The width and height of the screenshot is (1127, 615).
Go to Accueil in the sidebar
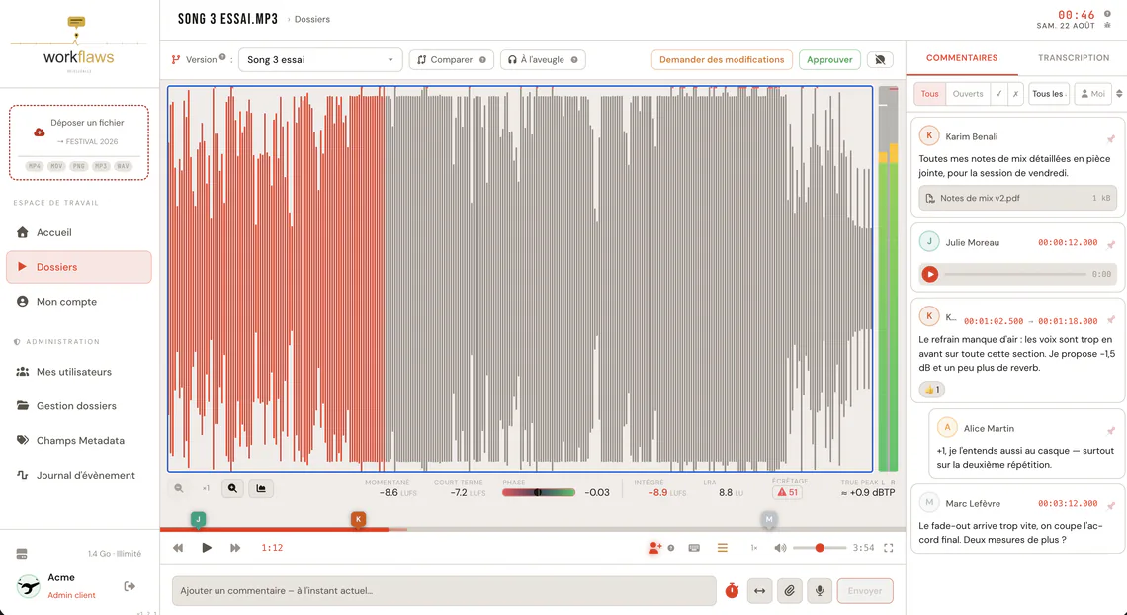click(x=79, y=232)
